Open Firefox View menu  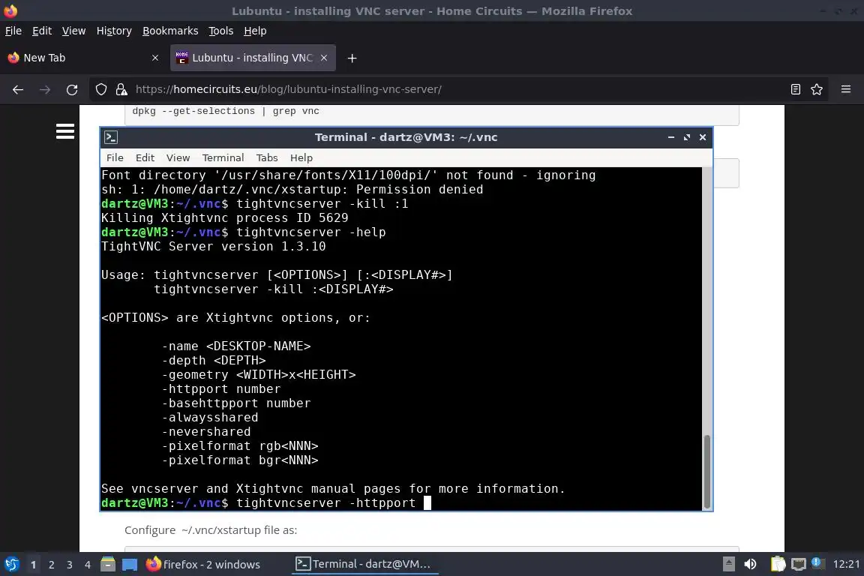pyautogui.click(x=73, y=31)
